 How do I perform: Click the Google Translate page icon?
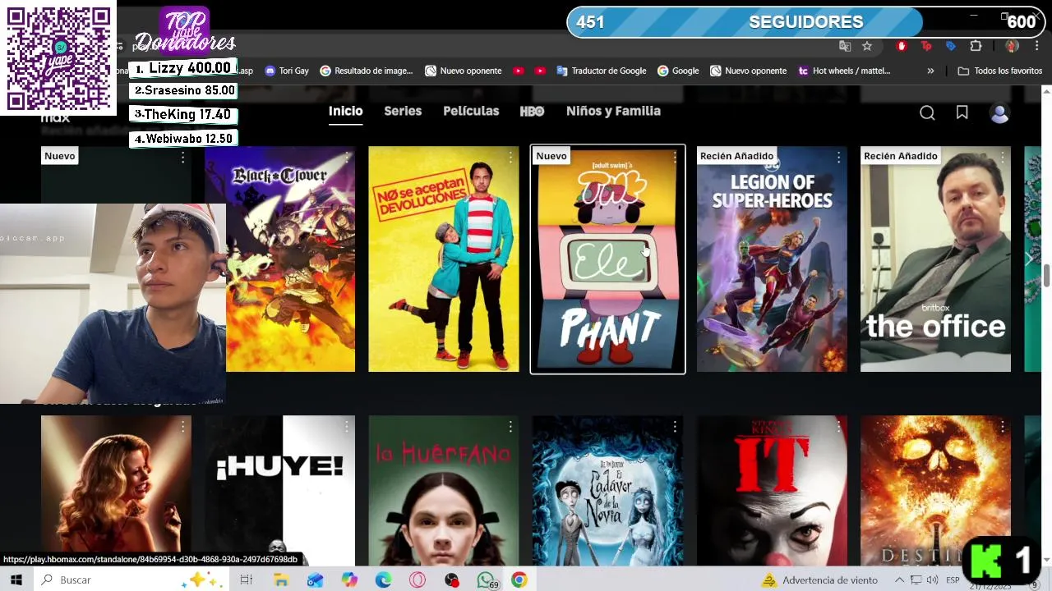click(845, 46)
